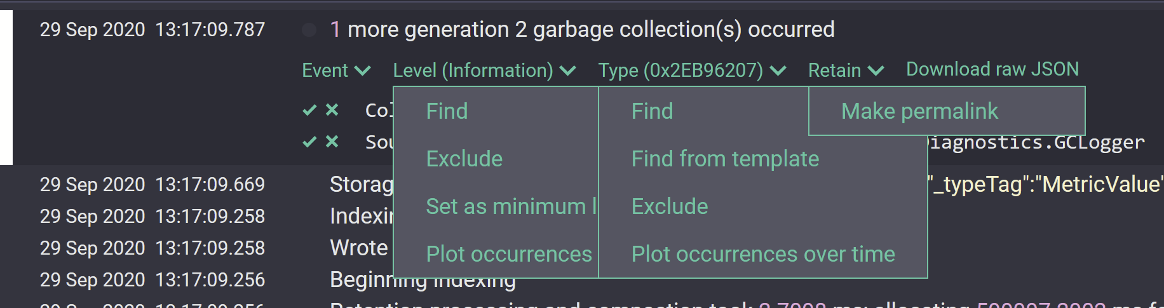Open the Type (0x2EB96207) dropdown
Image resolution: width=1164 pixels, height=308 pixels.
point(692,70)
